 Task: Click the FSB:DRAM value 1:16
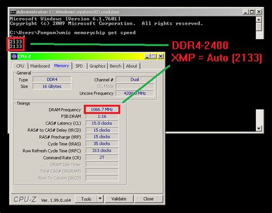pyautogui.click(x=102, y=117)
